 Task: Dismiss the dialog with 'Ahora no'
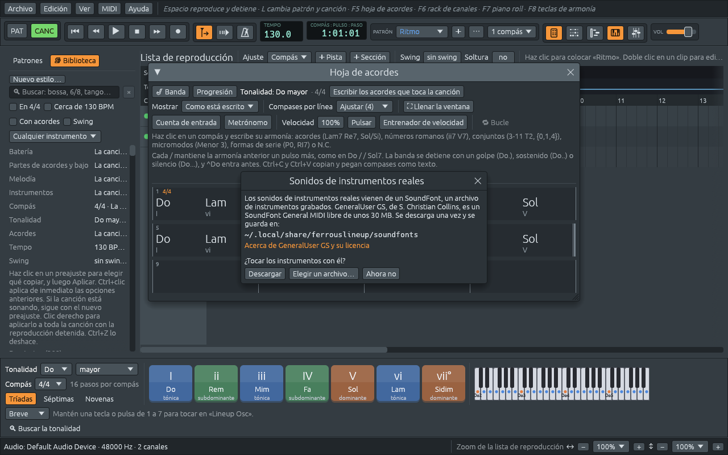tap(381, 274)
